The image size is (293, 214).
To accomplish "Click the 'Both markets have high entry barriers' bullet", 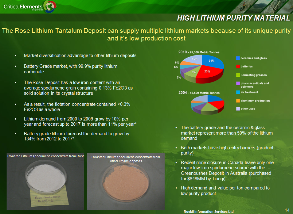I will [x=227, y=150].
